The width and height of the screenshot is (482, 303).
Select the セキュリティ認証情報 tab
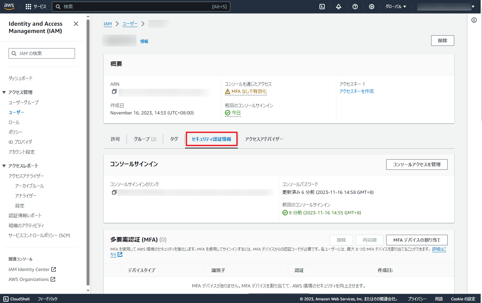pos(211,139)
